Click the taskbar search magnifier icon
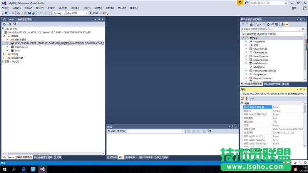The height and width of the screenshot is (173, 308). (x=14, y=169)
